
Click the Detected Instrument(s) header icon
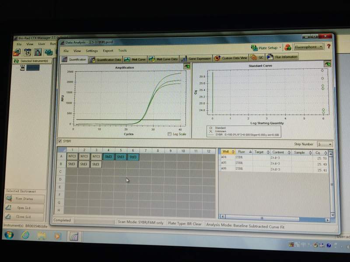tap(16, 61)
